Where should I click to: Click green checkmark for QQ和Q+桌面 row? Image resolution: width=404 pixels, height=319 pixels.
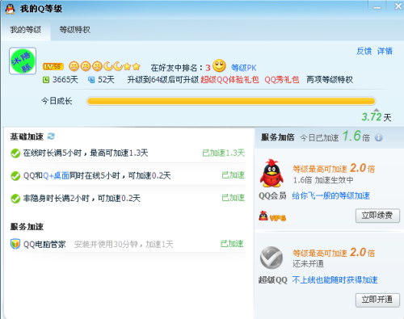pyautogui.click(x=15, y=176)
